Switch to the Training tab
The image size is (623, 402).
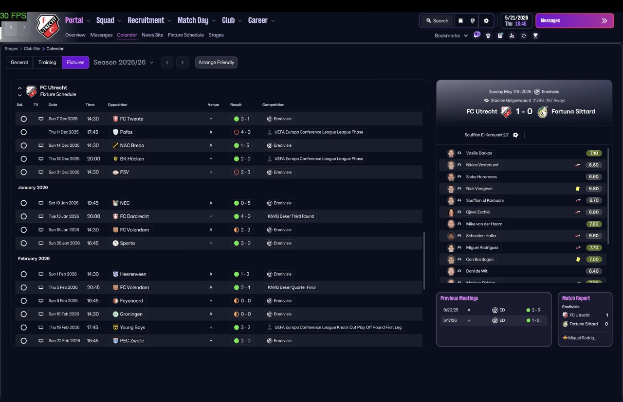pos(47,62)
